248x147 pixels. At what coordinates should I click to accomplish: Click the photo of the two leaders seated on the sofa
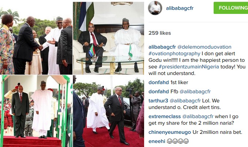[109, 38]
